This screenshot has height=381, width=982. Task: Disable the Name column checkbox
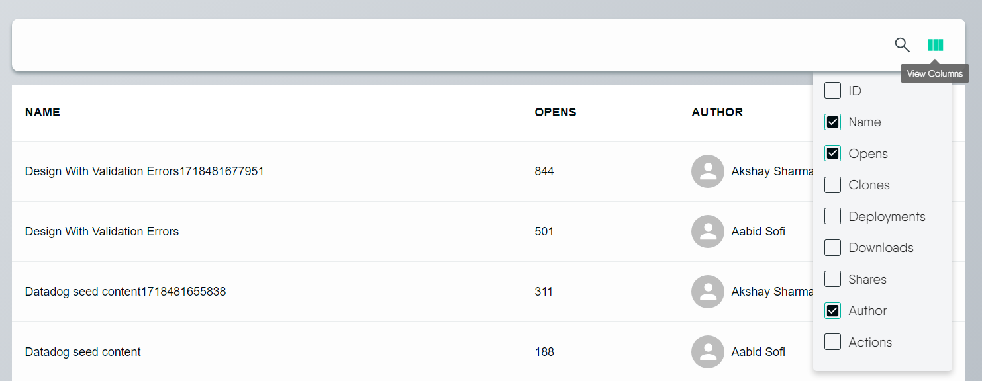pyautogui.click(x=832, y=122)
